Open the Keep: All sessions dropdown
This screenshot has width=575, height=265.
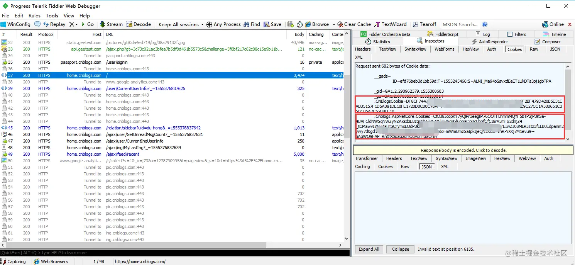[181, 24]
